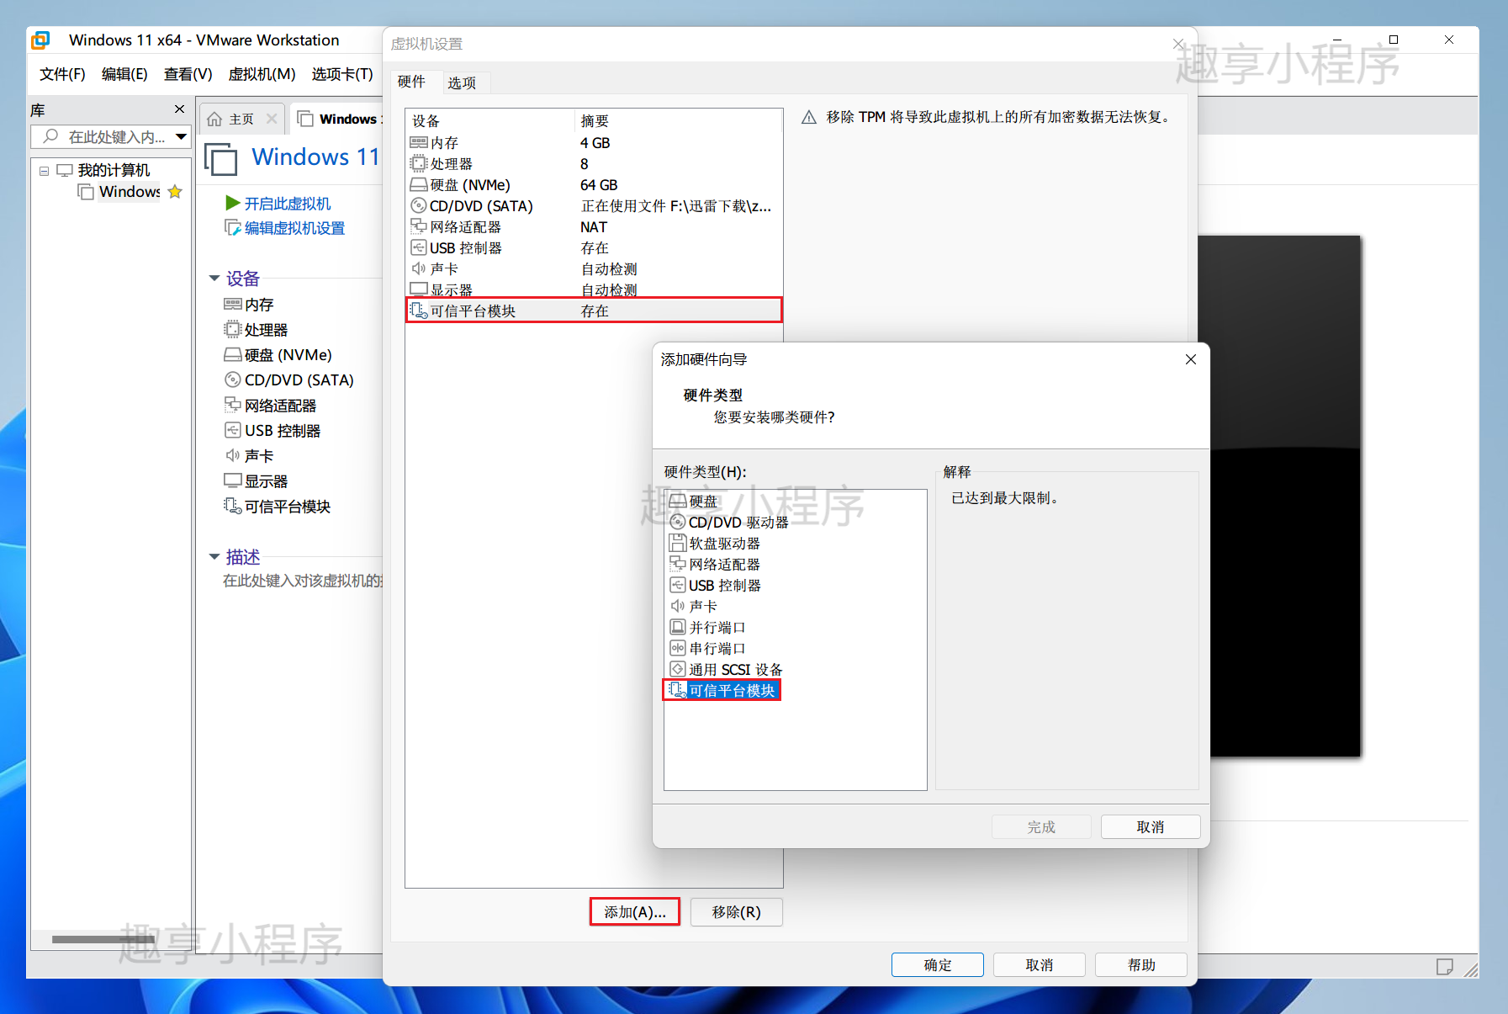
Task: Open the library search dropdown arrow
Action: [181, 136]
